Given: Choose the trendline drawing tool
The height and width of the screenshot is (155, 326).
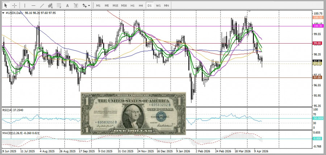Looking at the screenshot, I should coord(42,6).
